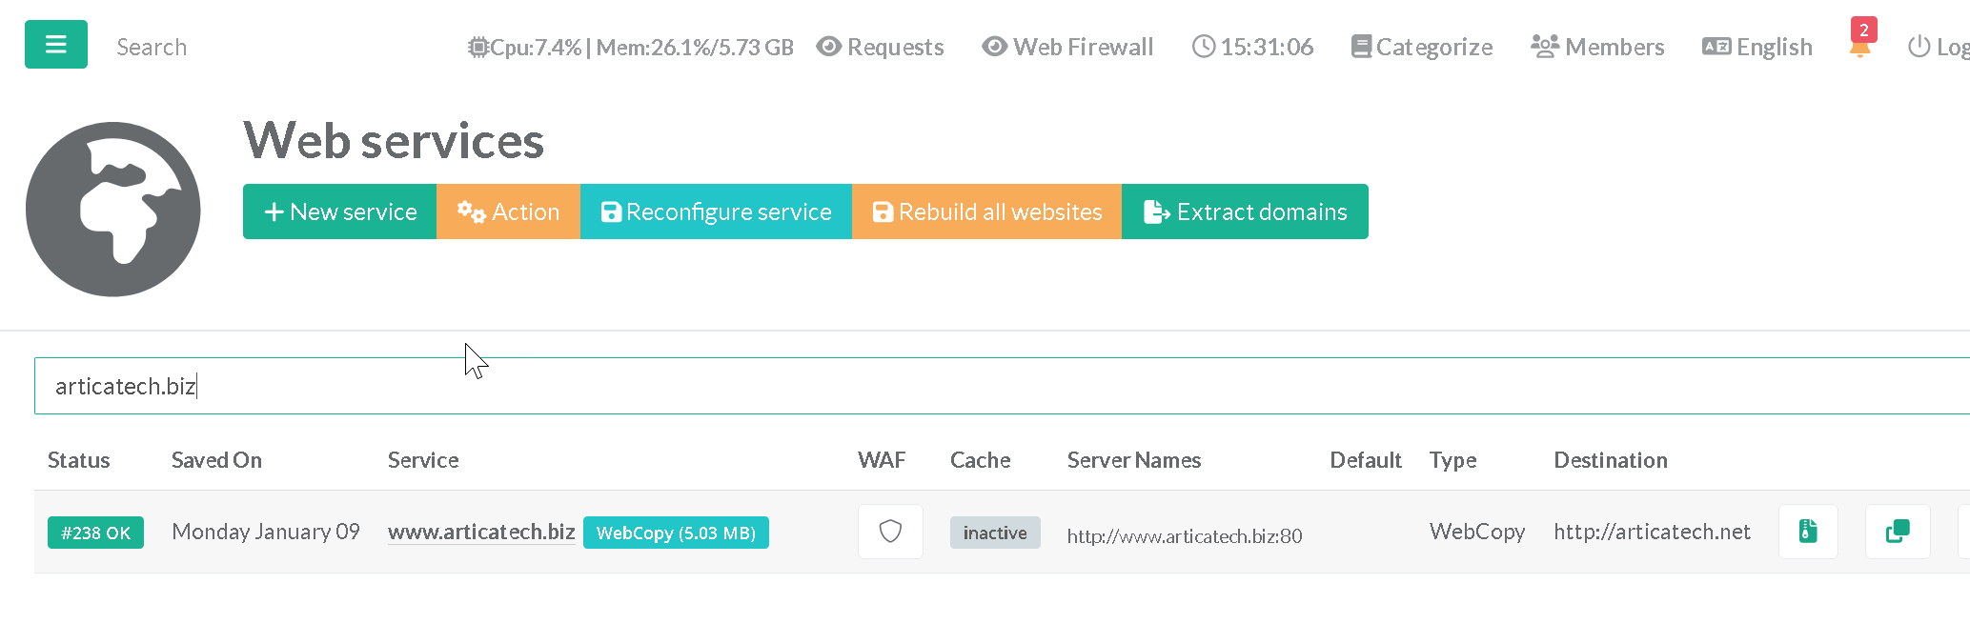Open the Web Firewall view
Screen dimensions: 1970x644
[1068, 47]
